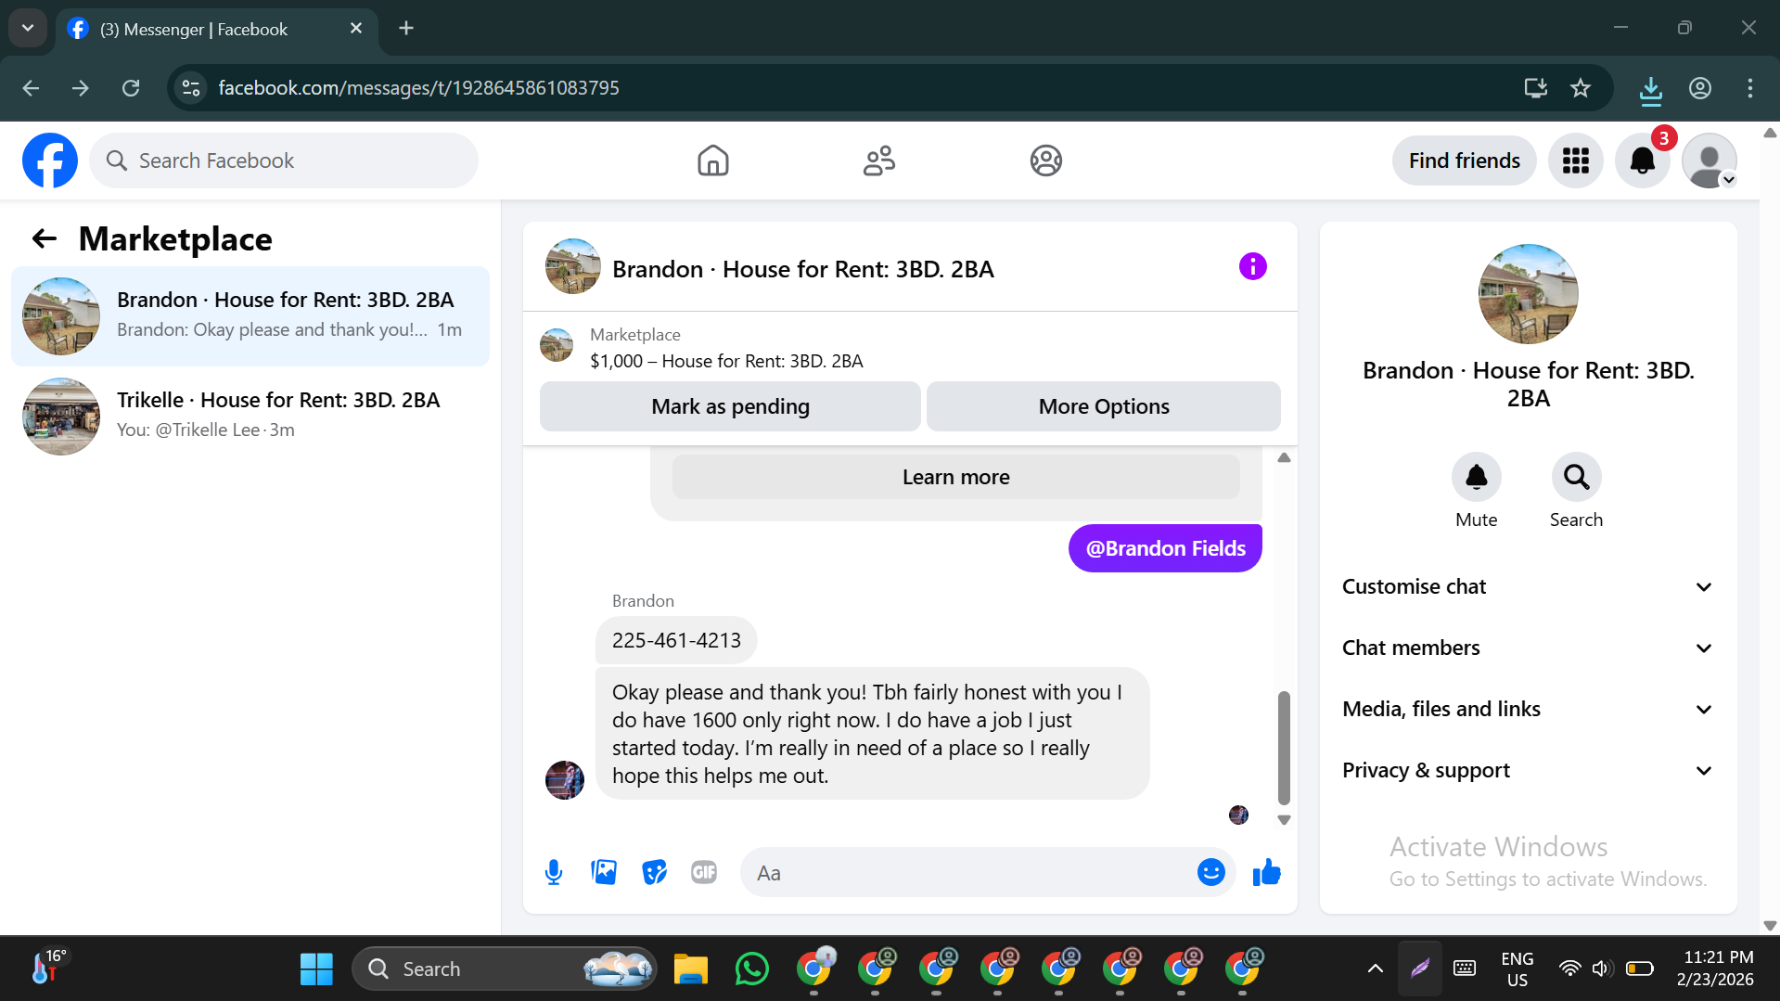Open the Facebook menu grid icon

point(1575,160)
